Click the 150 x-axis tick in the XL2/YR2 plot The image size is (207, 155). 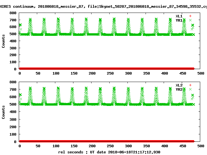(x=74, y=146)
